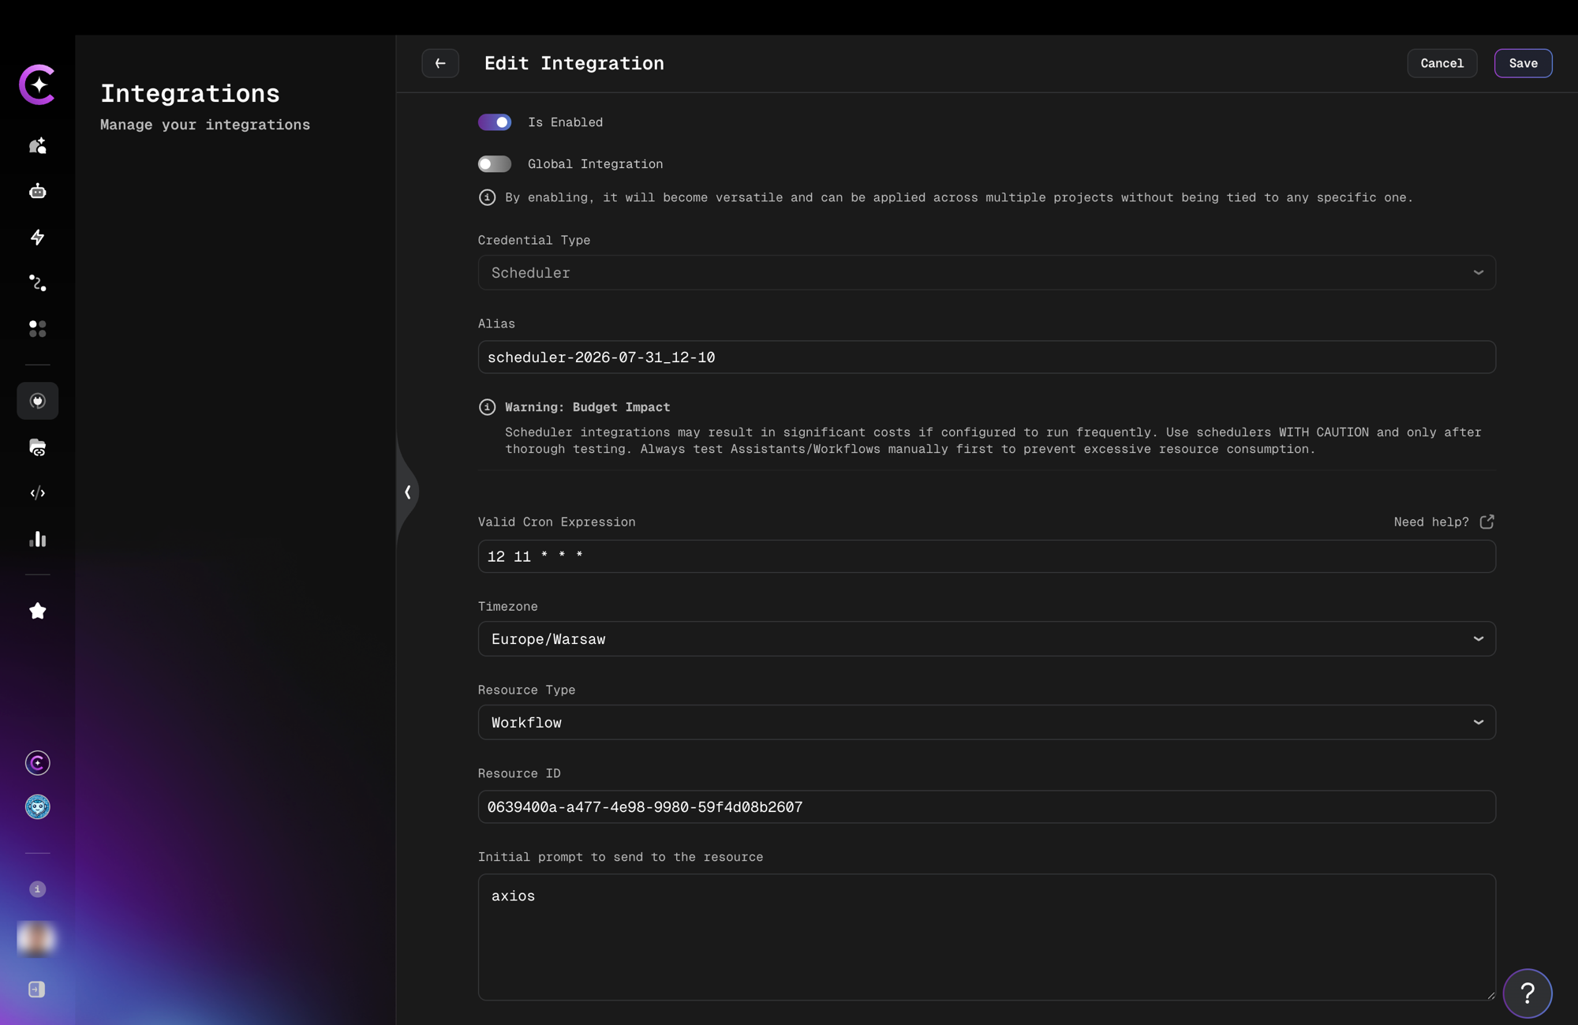Click the 'Resource ID' field label
1578x1025 pixels.
pyautogui.click(x=519, y=773)
